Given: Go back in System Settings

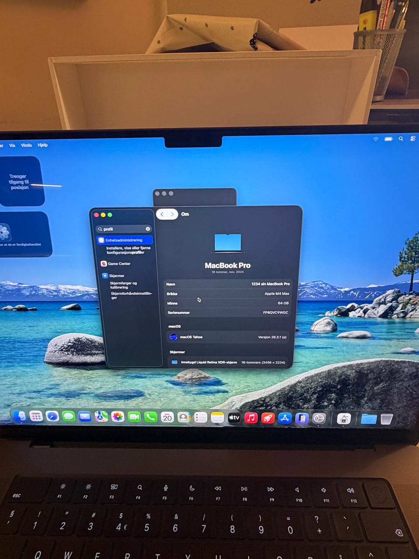Looking at the screenshot, I should point(162,214).
